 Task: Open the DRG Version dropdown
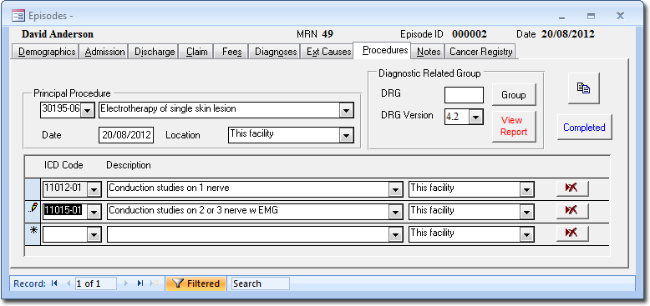[476, 117]
